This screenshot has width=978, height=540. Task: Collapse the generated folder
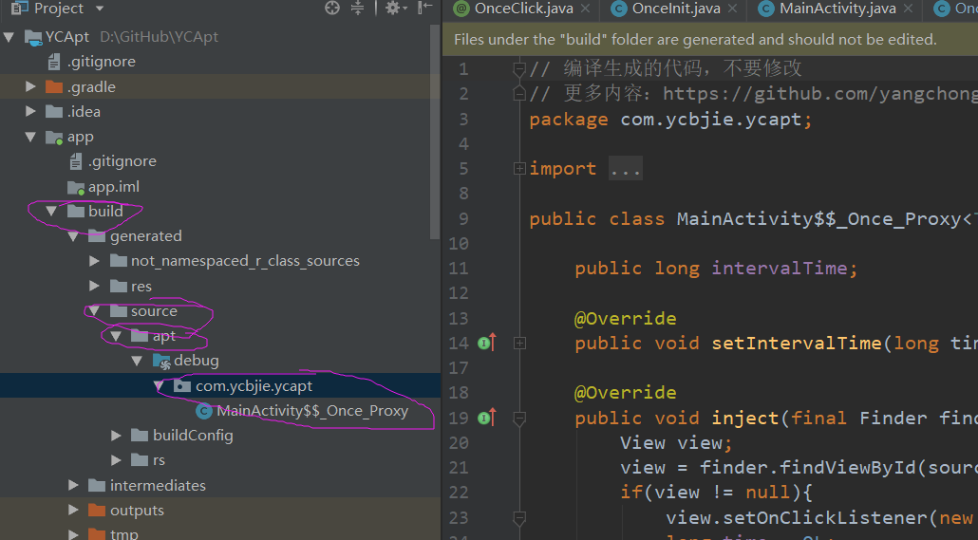coord(74,236)
